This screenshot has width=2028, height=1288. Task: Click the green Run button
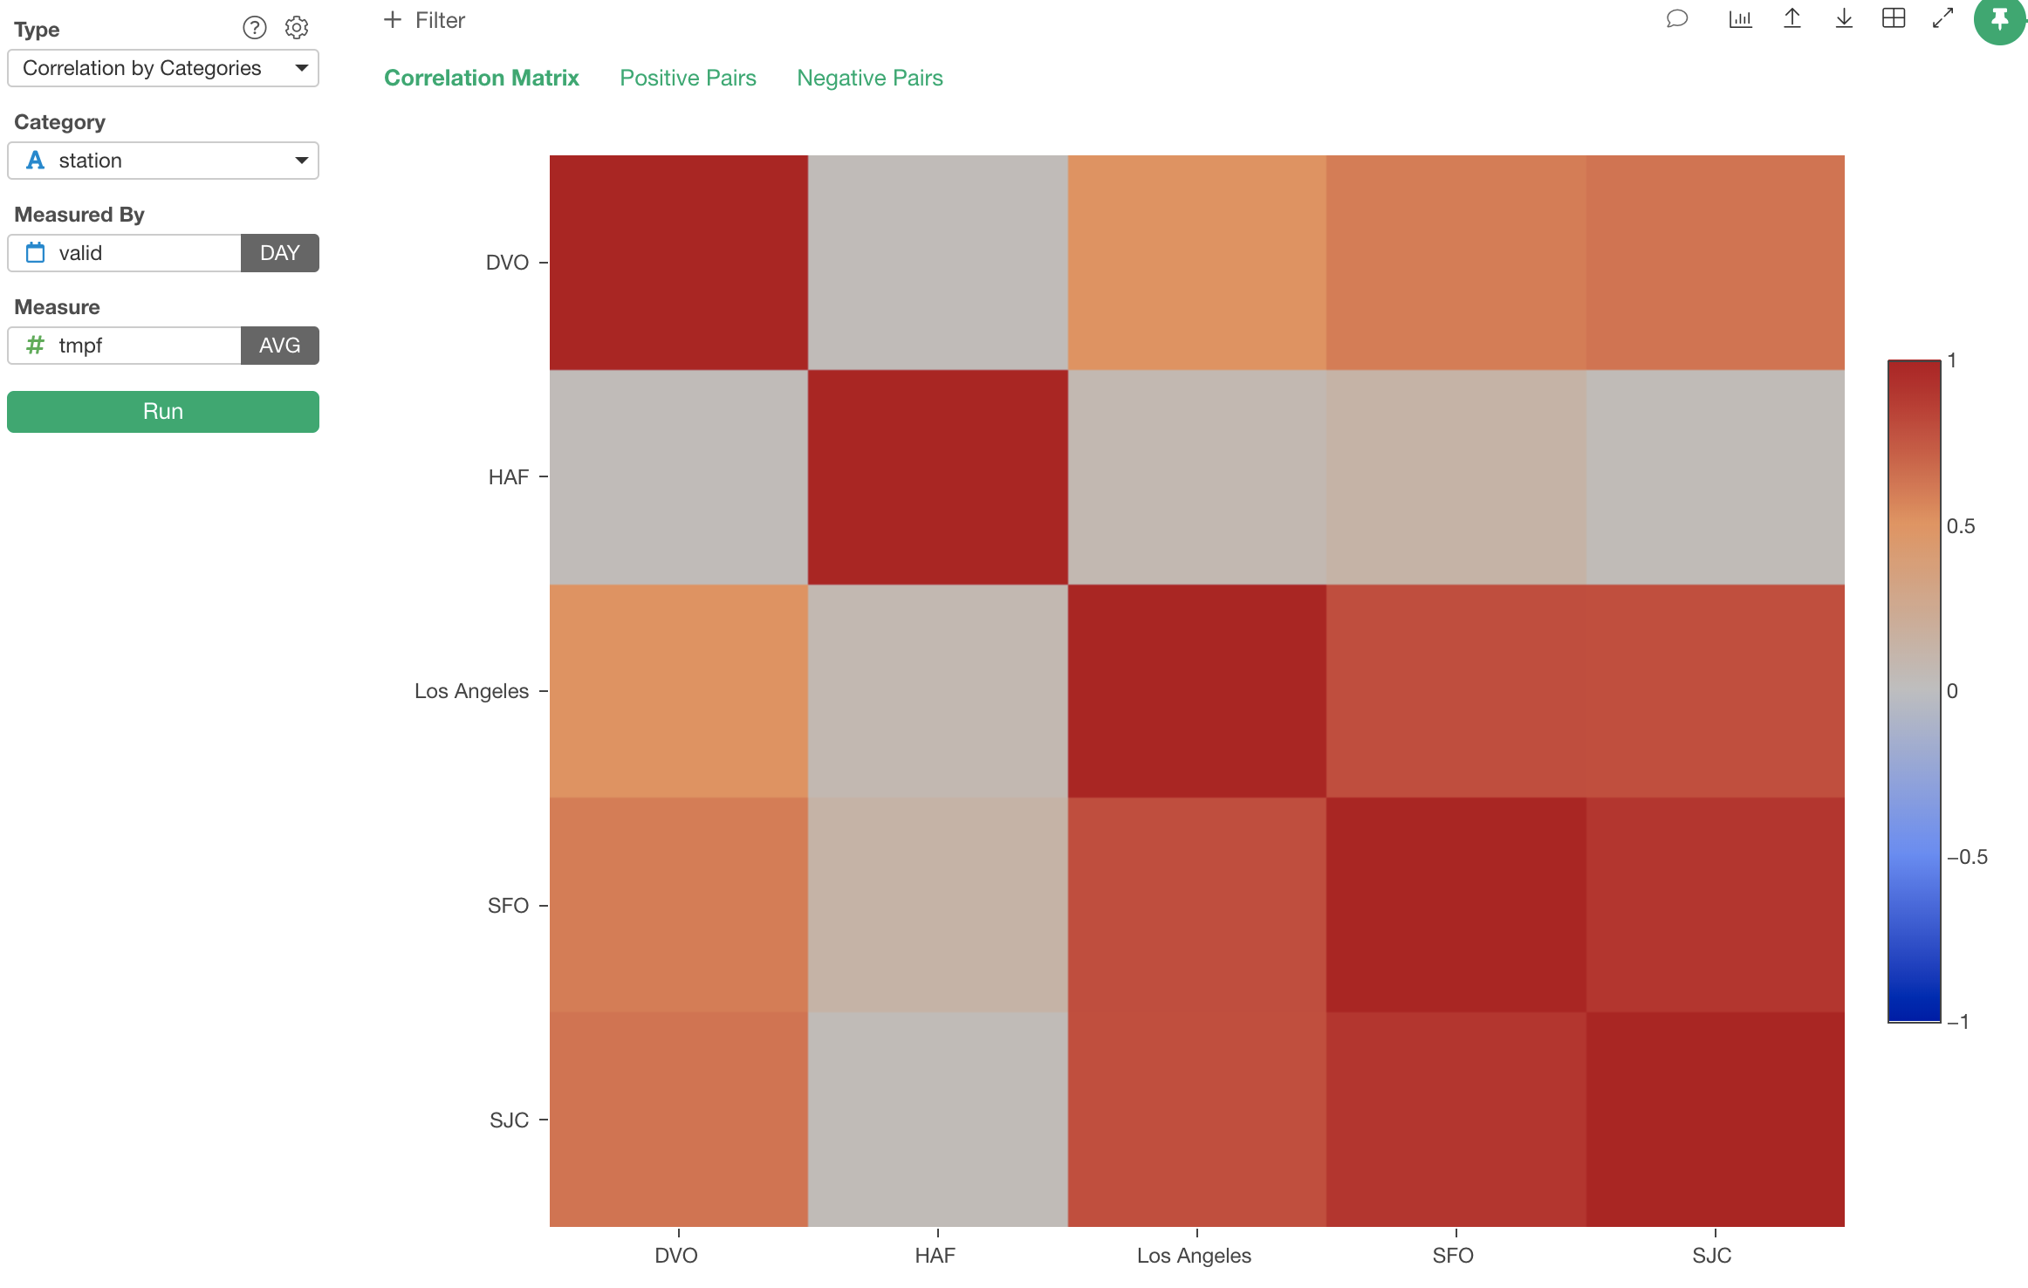point(163,411)
